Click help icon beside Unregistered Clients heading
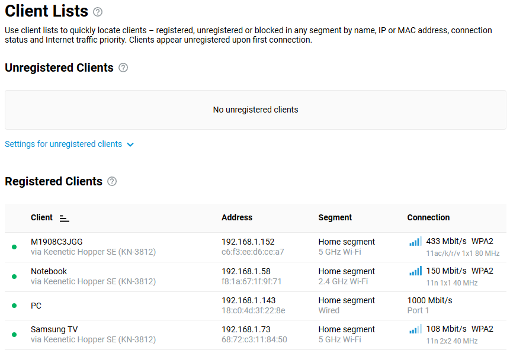Image resolution: width=510 pixels, height=353 pixels. [123, 68]
